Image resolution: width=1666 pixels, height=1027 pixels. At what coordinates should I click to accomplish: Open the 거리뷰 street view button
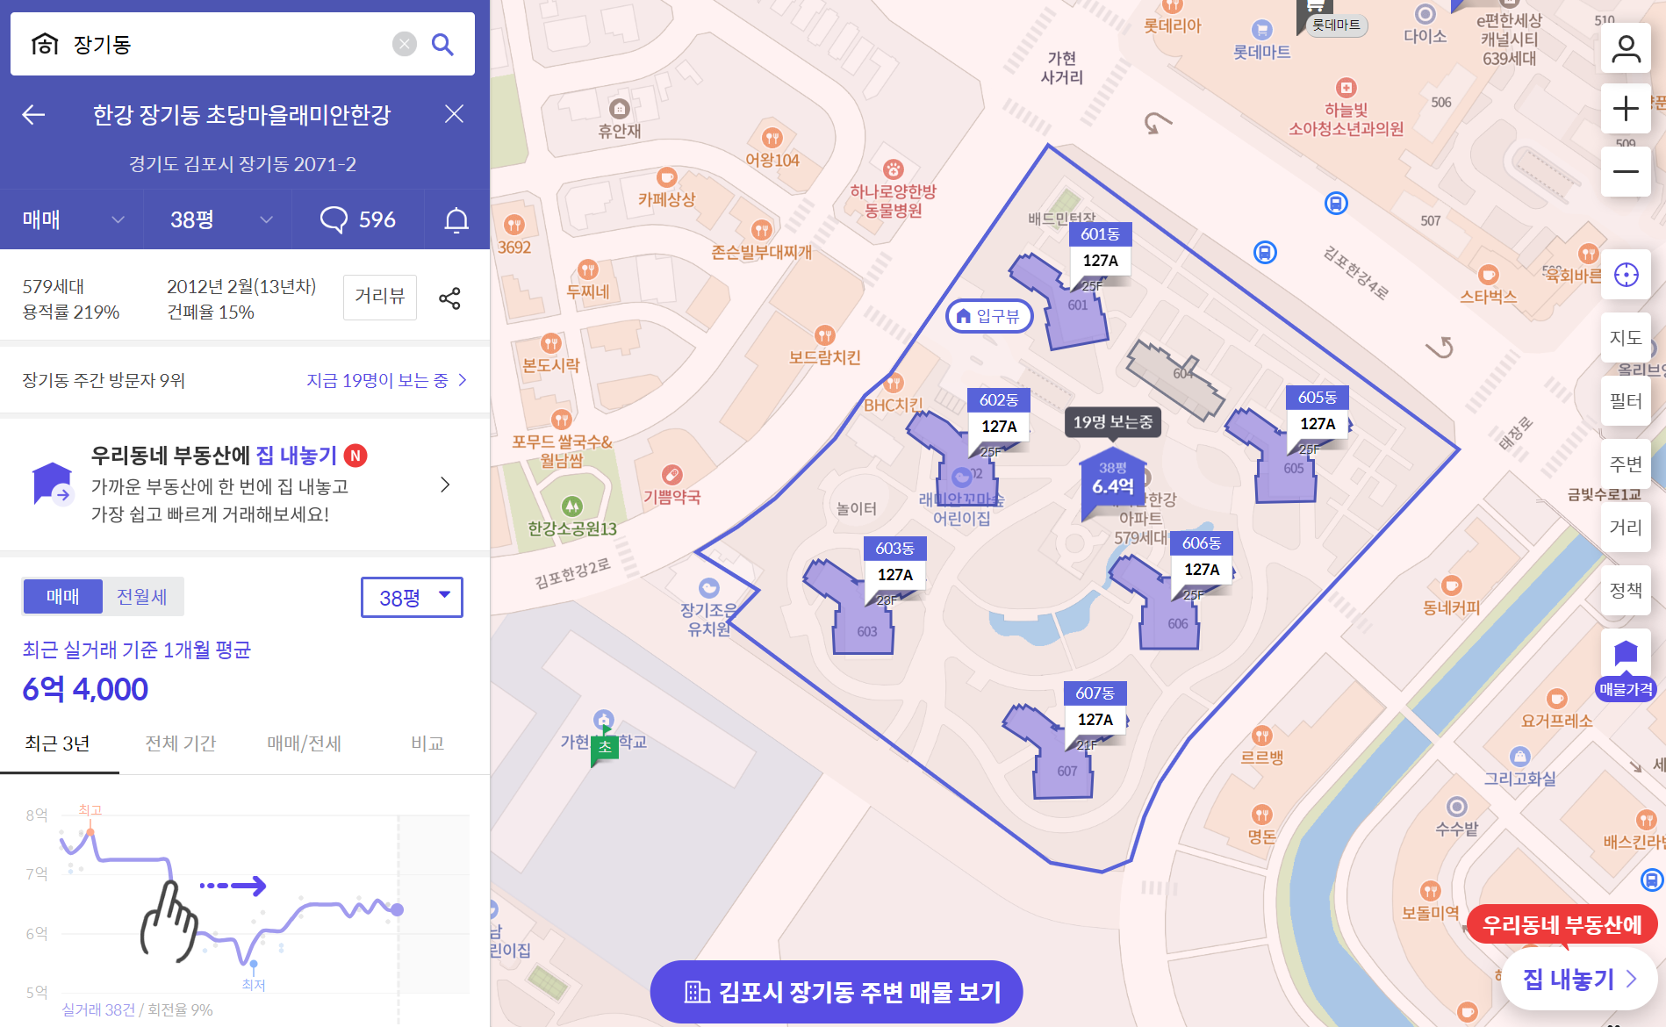tap(380, 297)
